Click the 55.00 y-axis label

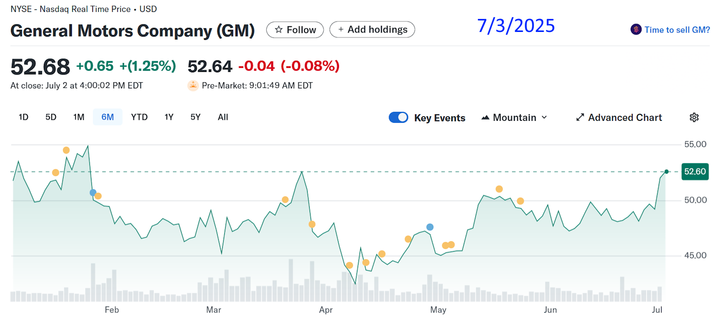click(x=695, y=144)
